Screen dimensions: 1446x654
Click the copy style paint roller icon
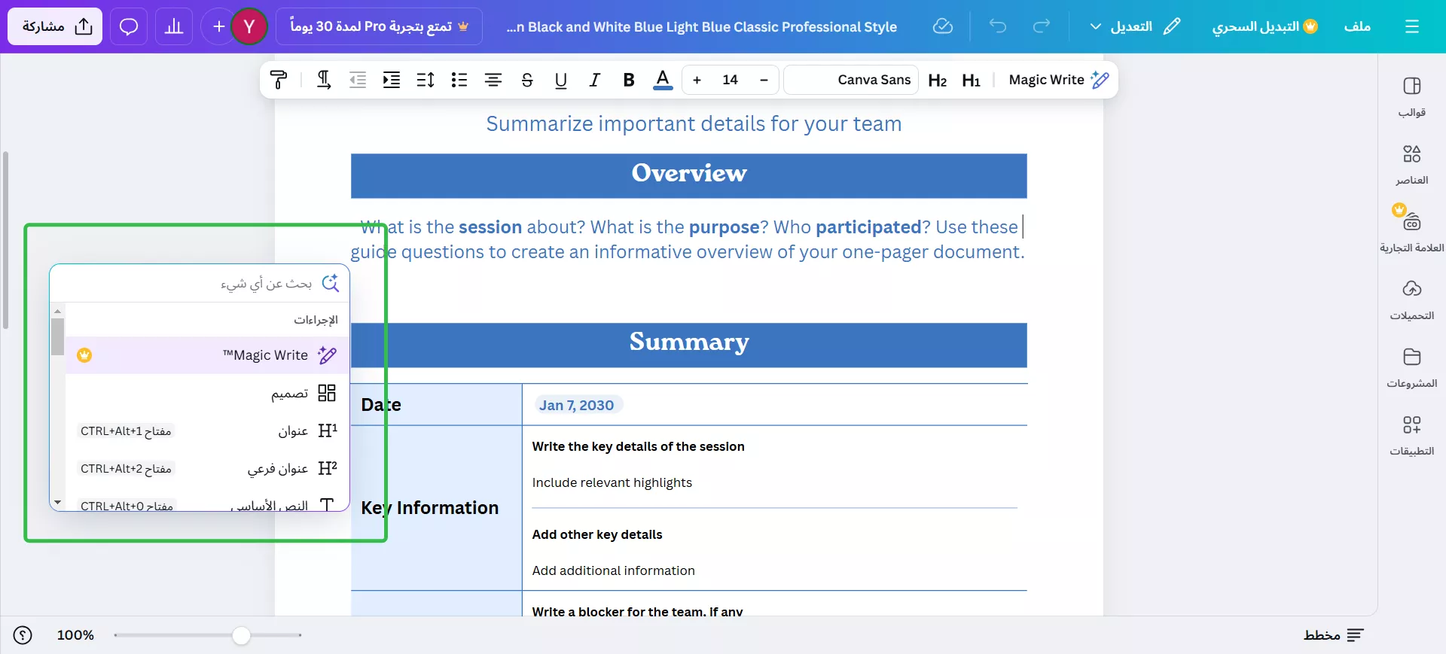[279, 80]
